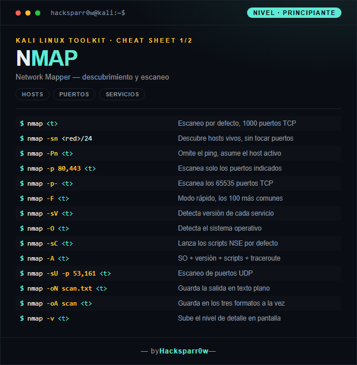357x365 pixels.
Task: Click description 'Escanea los 65535 puertos TCP'
Action: pos(226,183)
